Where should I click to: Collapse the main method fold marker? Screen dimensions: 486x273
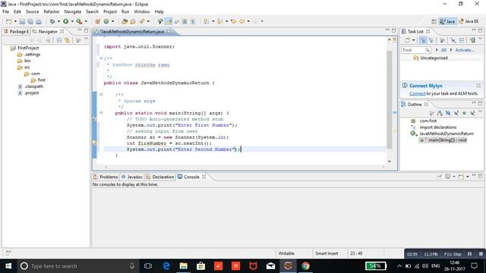pos(101,113)
